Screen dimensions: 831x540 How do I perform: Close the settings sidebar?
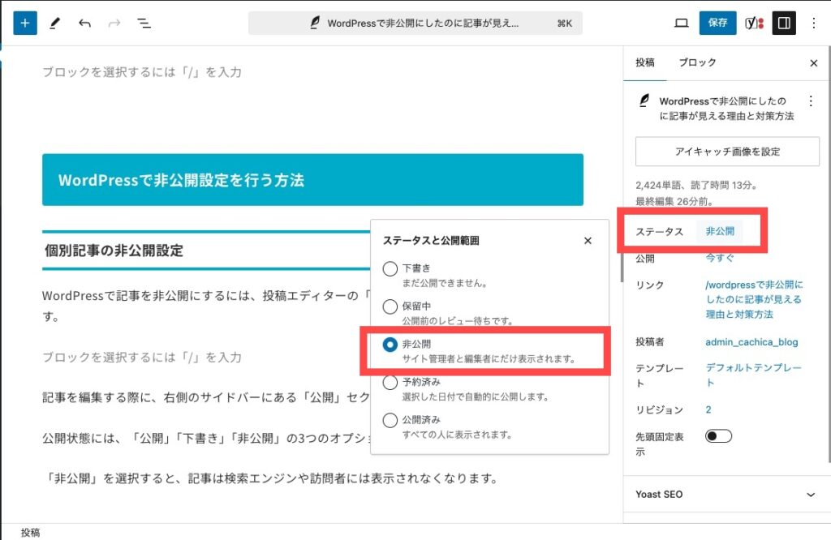pyautogui.click(x=814, y=63)
